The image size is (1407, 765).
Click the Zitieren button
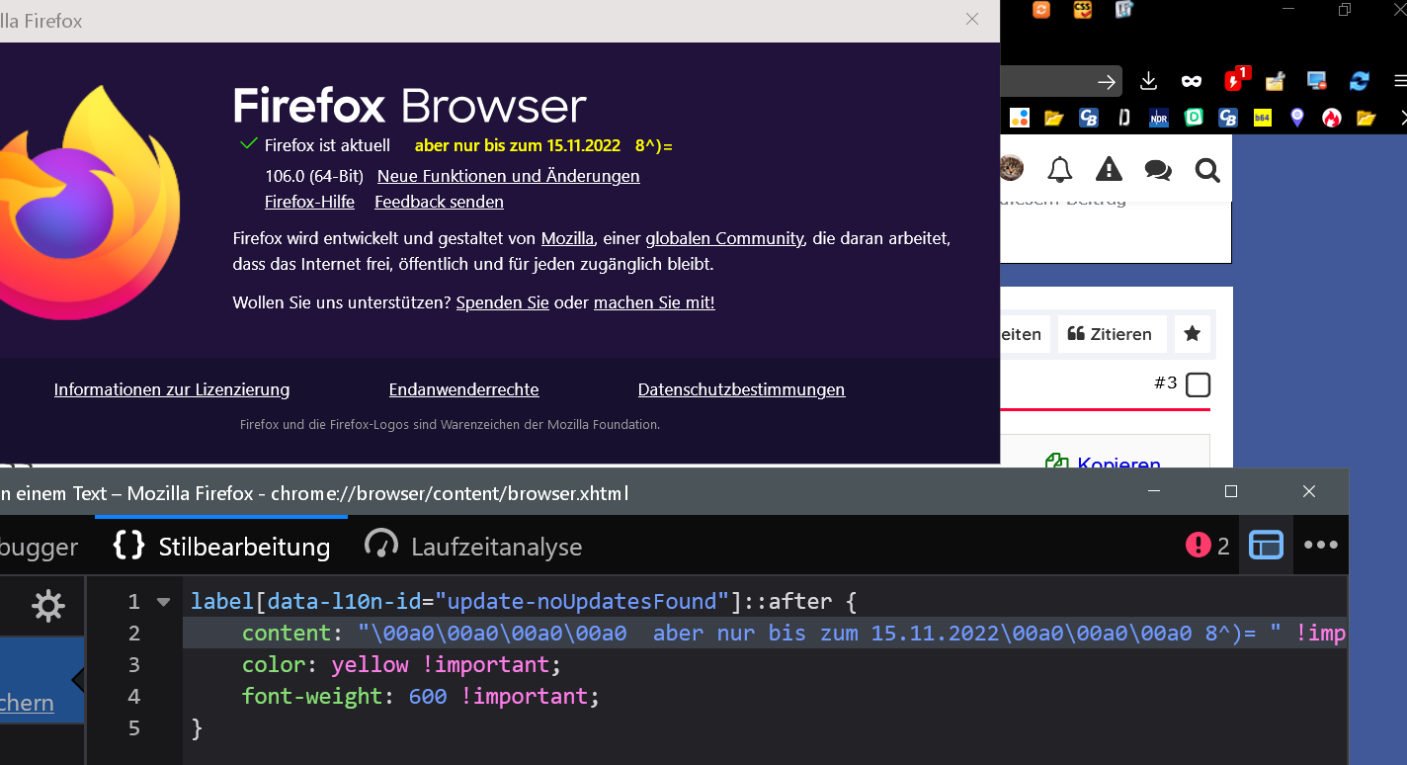(1112, 334)
